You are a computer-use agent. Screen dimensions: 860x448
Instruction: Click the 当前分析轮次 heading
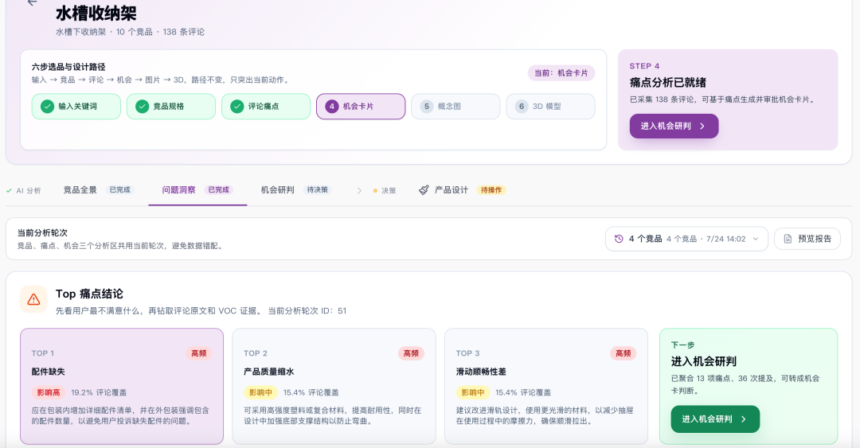[42, 232]
